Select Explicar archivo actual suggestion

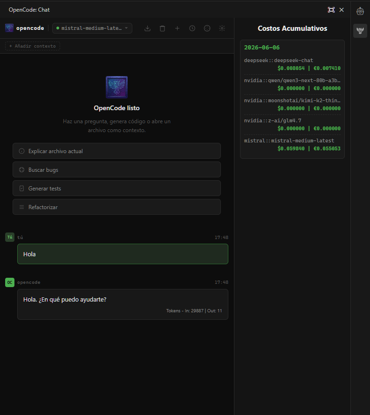click(116, 151)
